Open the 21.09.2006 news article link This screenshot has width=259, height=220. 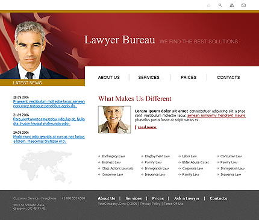pyautogui.click(x=49, y=121)
